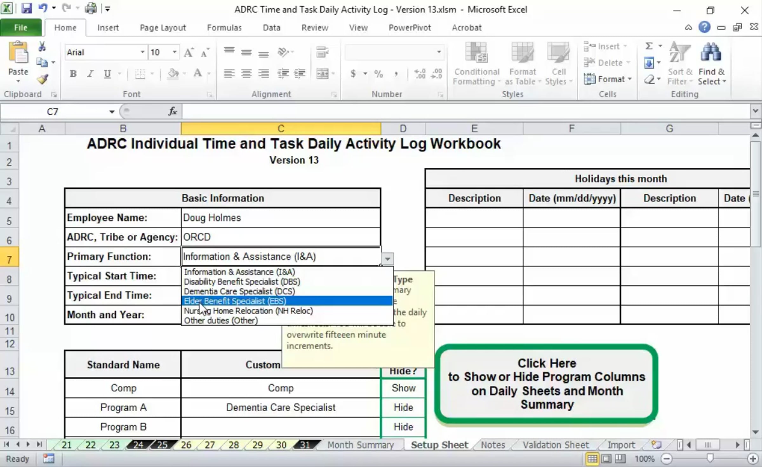Screen dimensions: 762x467
Task: Open the Formulas ribbon tab
Action: click(224, 28)
